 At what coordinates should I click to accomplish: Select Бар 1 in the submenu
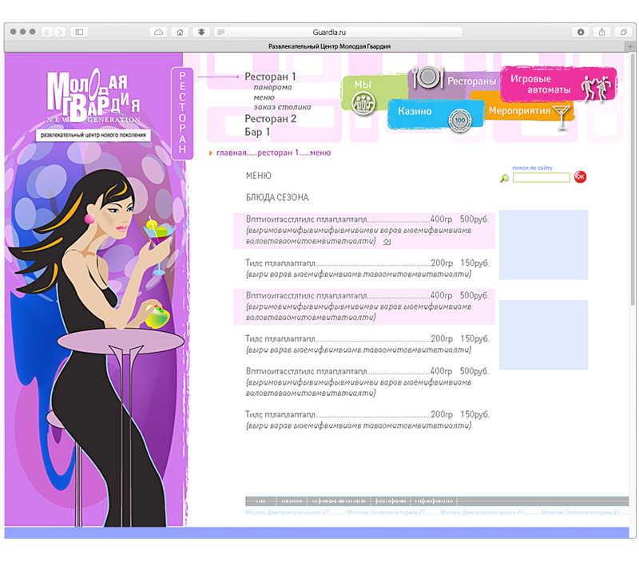click(257, 132)
